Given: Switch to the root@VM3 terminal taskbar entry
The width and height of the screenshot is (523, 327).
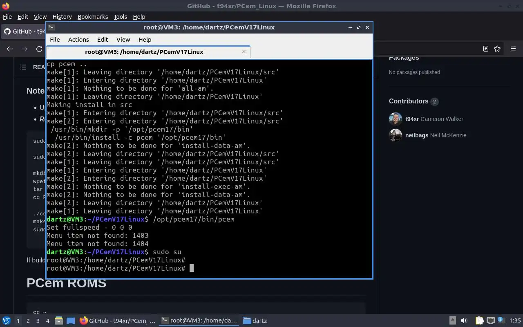Looking at the screenshot, I should tap(199, 321).
